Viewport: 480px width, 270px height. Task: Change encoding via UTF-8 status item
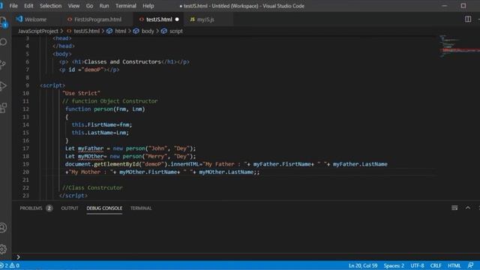pos(417,265)
